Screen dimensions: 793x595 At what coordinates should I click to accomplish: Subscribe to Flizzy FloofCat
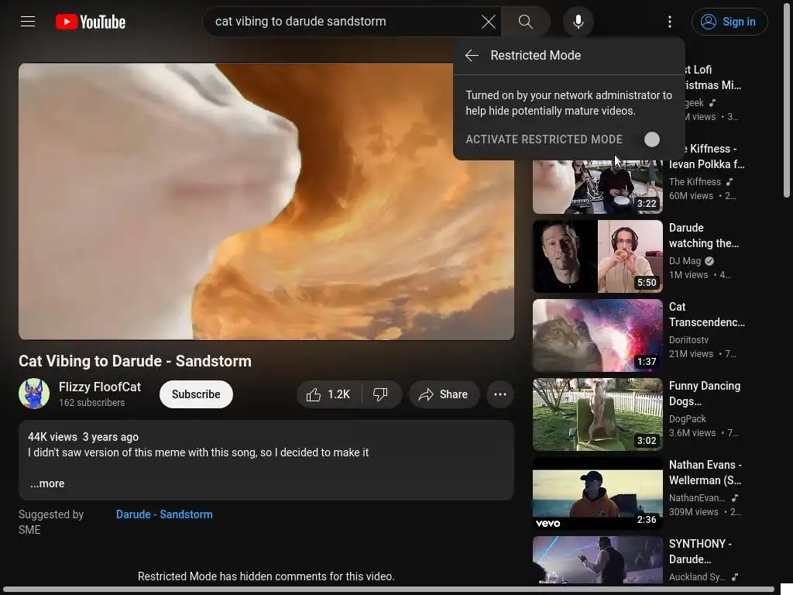pos(196,394)
